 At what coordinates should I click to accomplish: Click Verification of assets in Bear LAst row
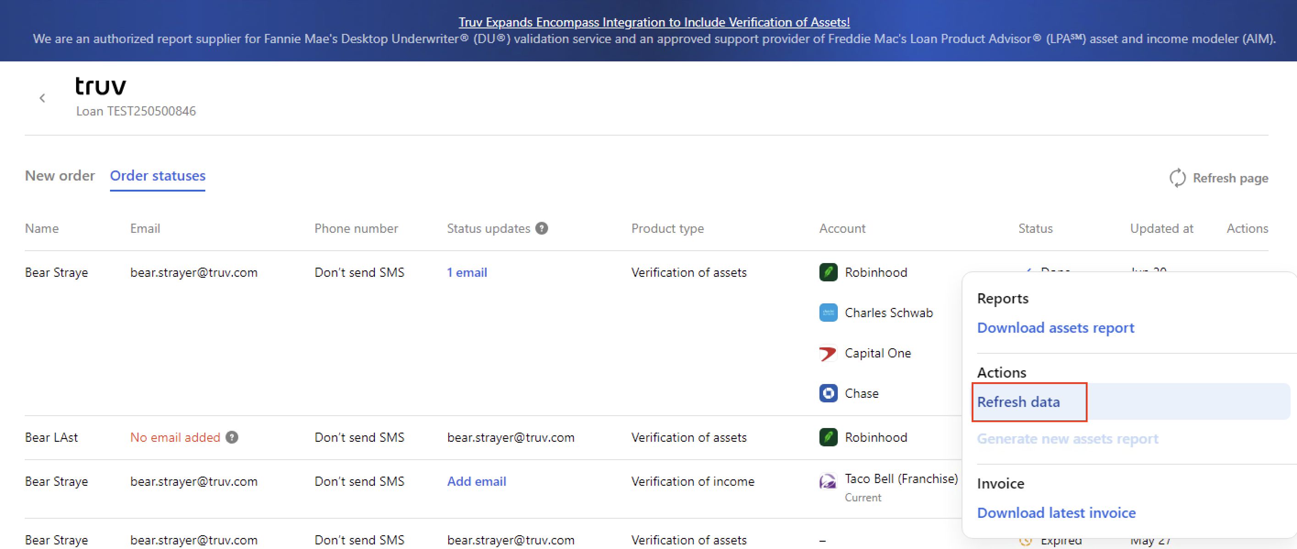click(689, 437)
